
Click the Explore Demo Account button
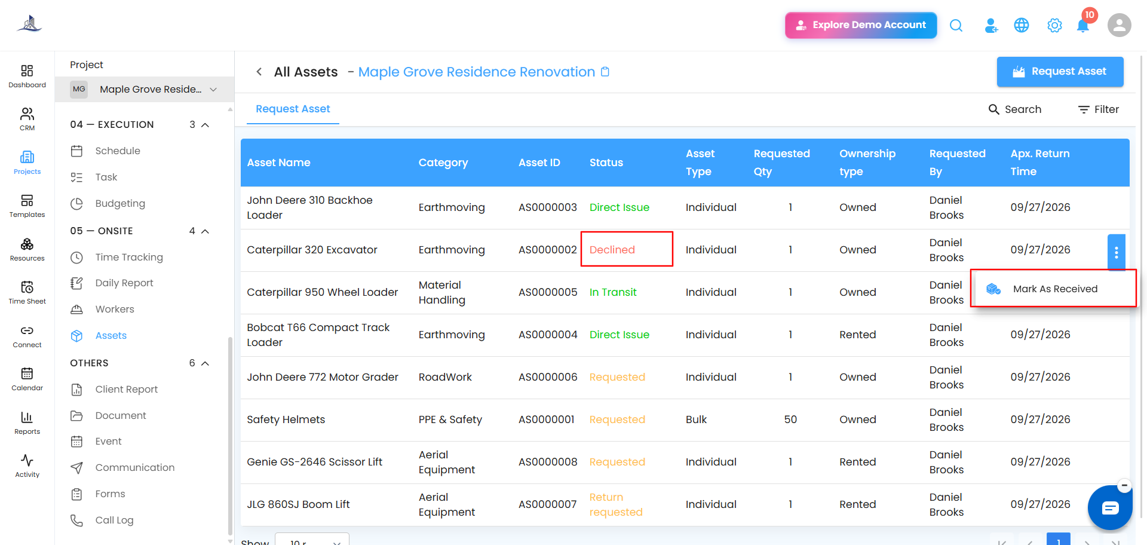[861, 25]
